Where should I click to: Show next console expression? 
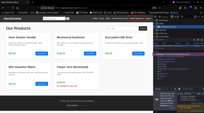pos(171,89)
